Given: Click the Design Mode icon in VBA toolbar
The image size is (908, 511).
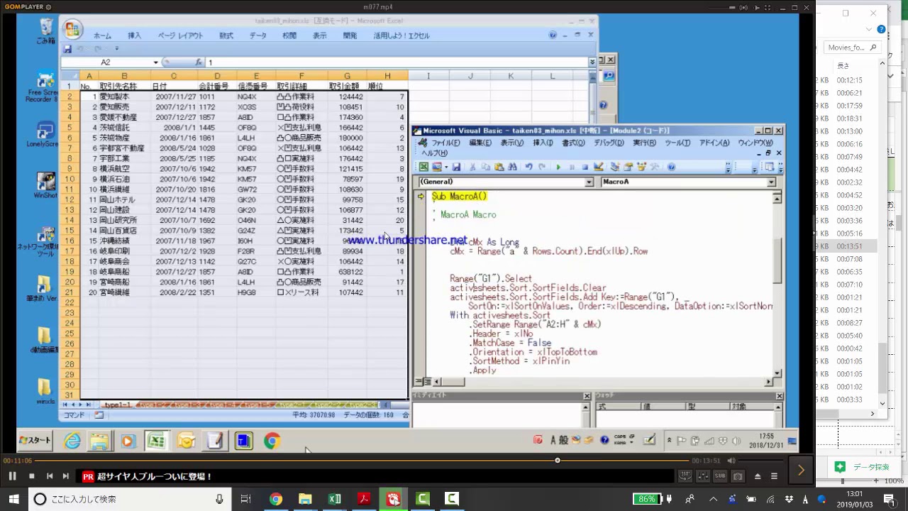Looking at the screenshot, I should pos(598,167).
